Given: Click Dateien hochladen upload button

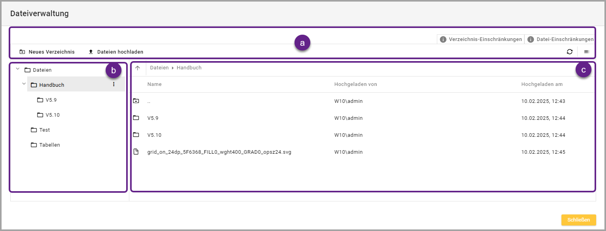Looking at the screenshot, I should [116, 52].
